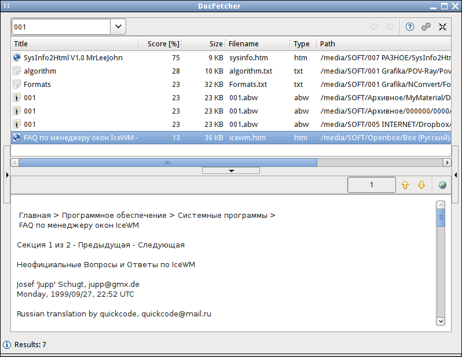Expand the left panel with the arrow handle
This screenshot has height=357, width=462.
pos(7,175)
